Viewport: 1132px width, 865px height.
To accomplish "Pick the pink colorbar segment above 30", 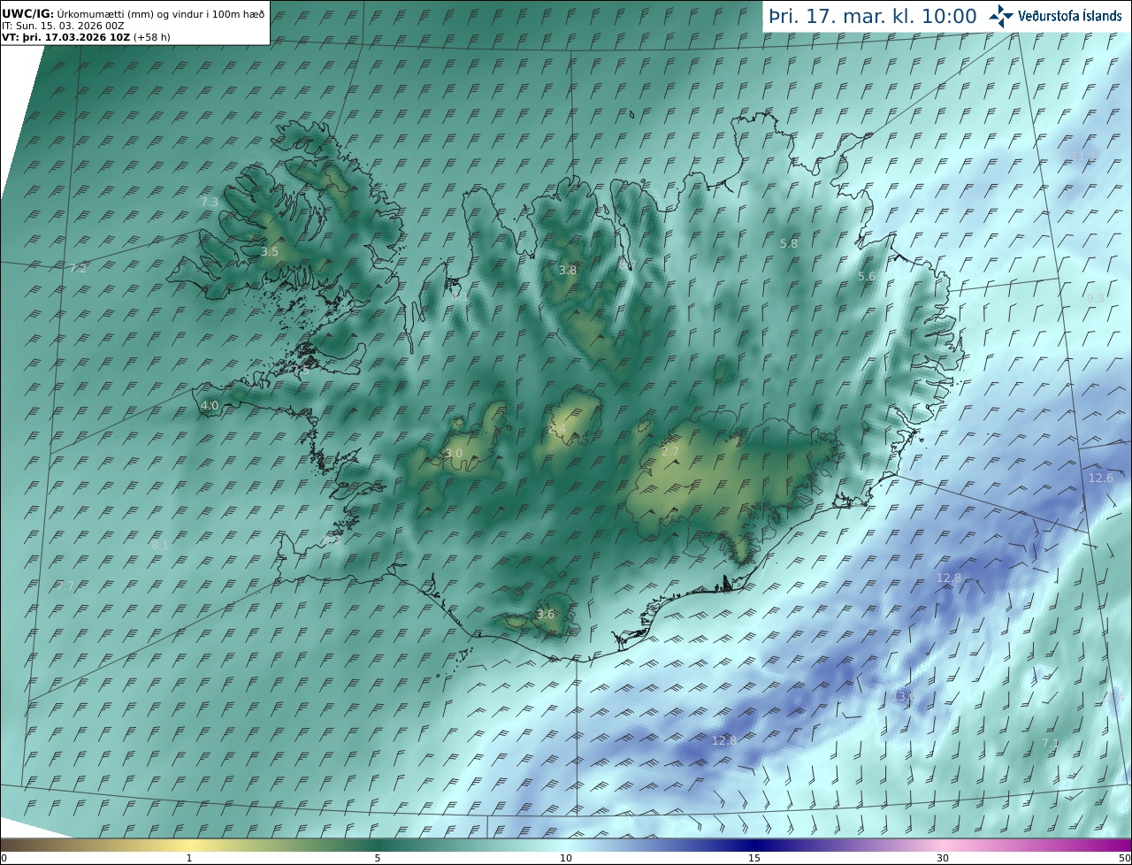I will [x=943, y=845].
